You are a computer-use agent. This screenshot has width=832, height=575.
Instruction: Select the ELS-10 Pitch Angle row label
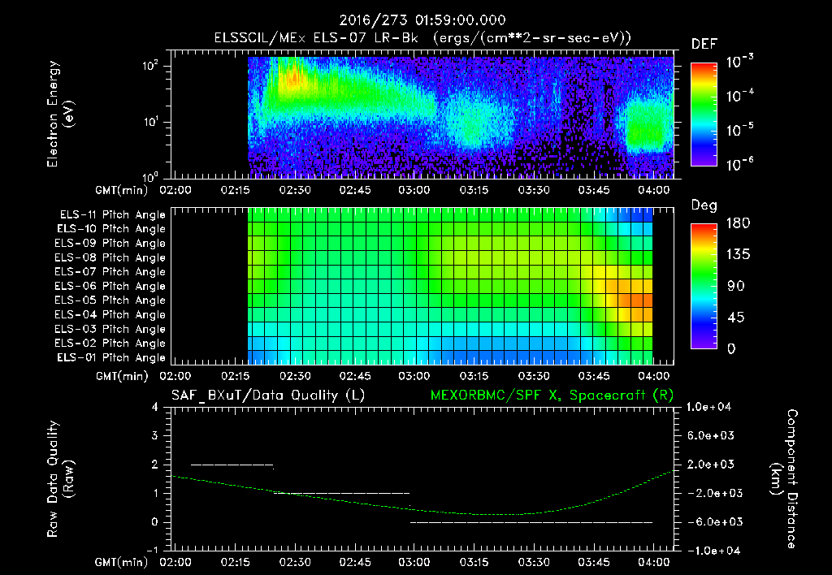pyautogui.click(x=111, y=229)
